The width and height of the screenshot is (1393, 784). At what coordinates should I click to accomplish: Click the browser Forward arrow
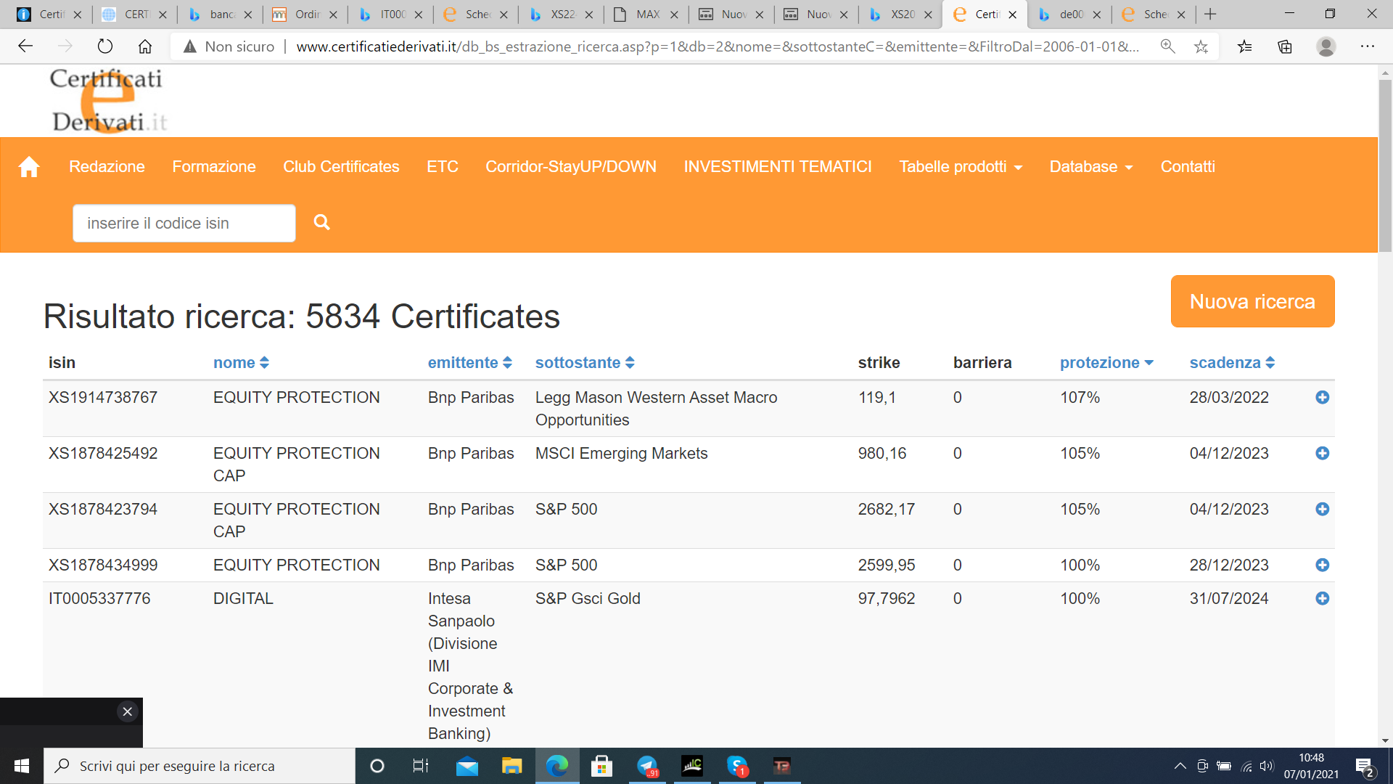pos(65,46)
